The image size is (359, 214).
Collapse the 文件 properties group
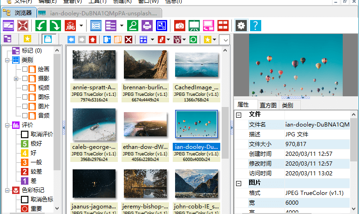point(239,114)
